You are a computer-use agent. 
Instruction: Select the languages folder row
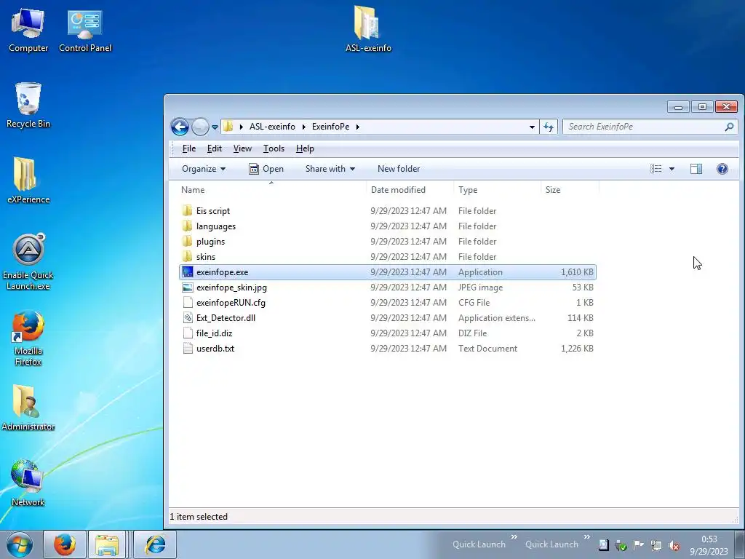387,226
